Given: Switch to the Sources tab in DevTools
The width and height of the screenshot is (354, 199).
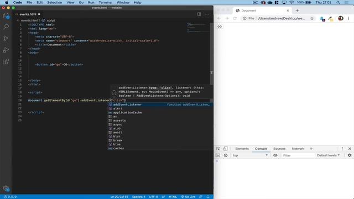Looking at the screenshot, I should tap(279, 149).
